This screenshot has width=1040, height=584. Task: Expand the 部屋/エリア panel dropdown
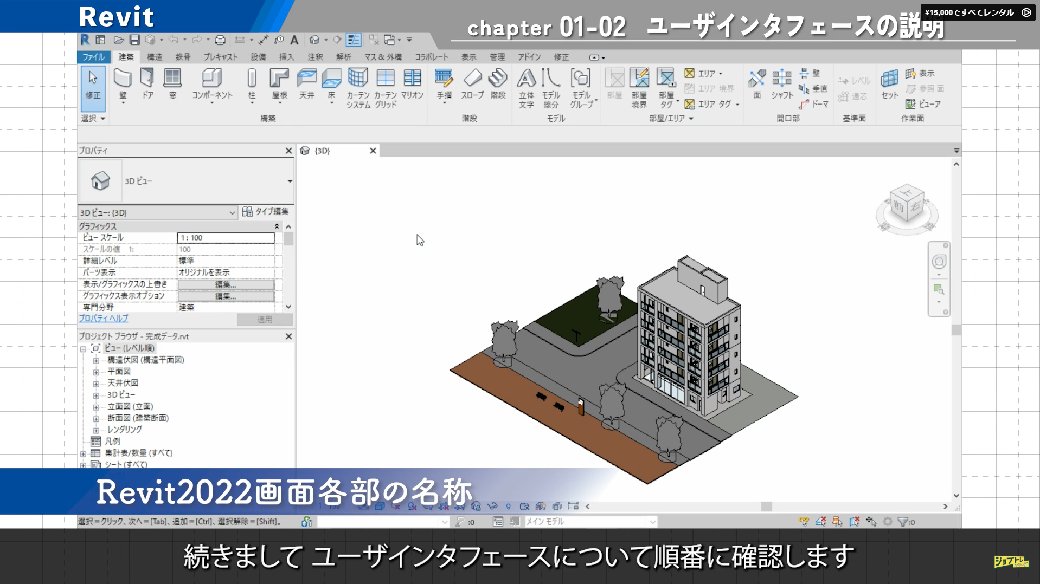click(671, 118)
